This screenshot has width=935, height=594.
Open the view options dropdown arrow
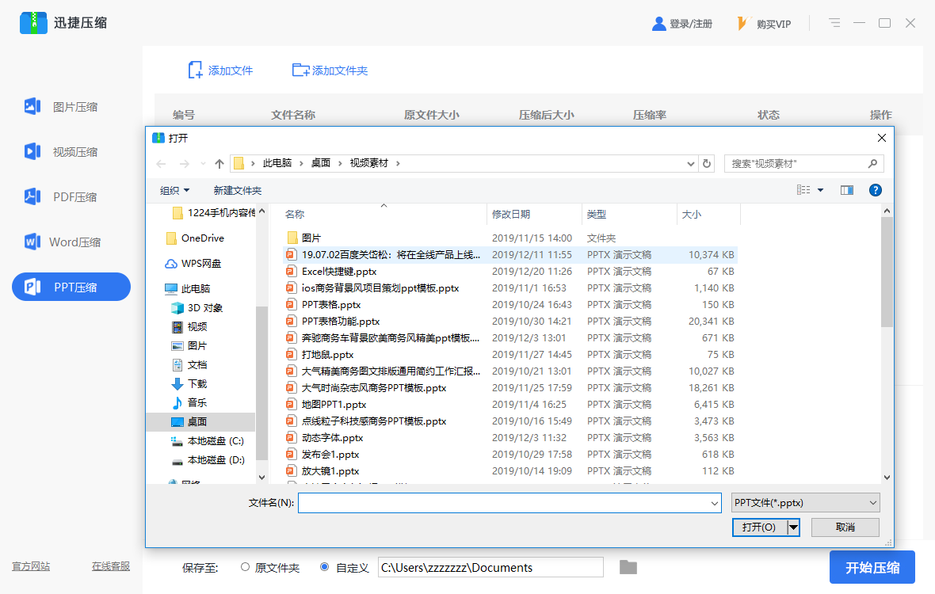(x=820, y=190)
